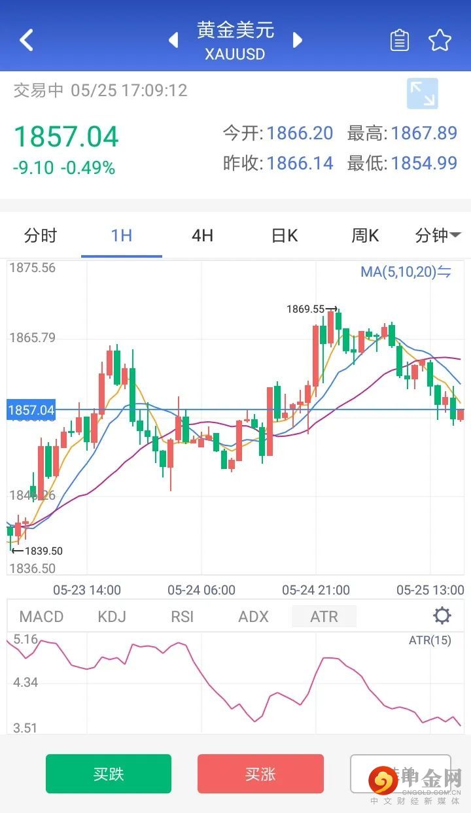
Task: Click the 1857.04 price marker on chart
Action: (31, 410)
